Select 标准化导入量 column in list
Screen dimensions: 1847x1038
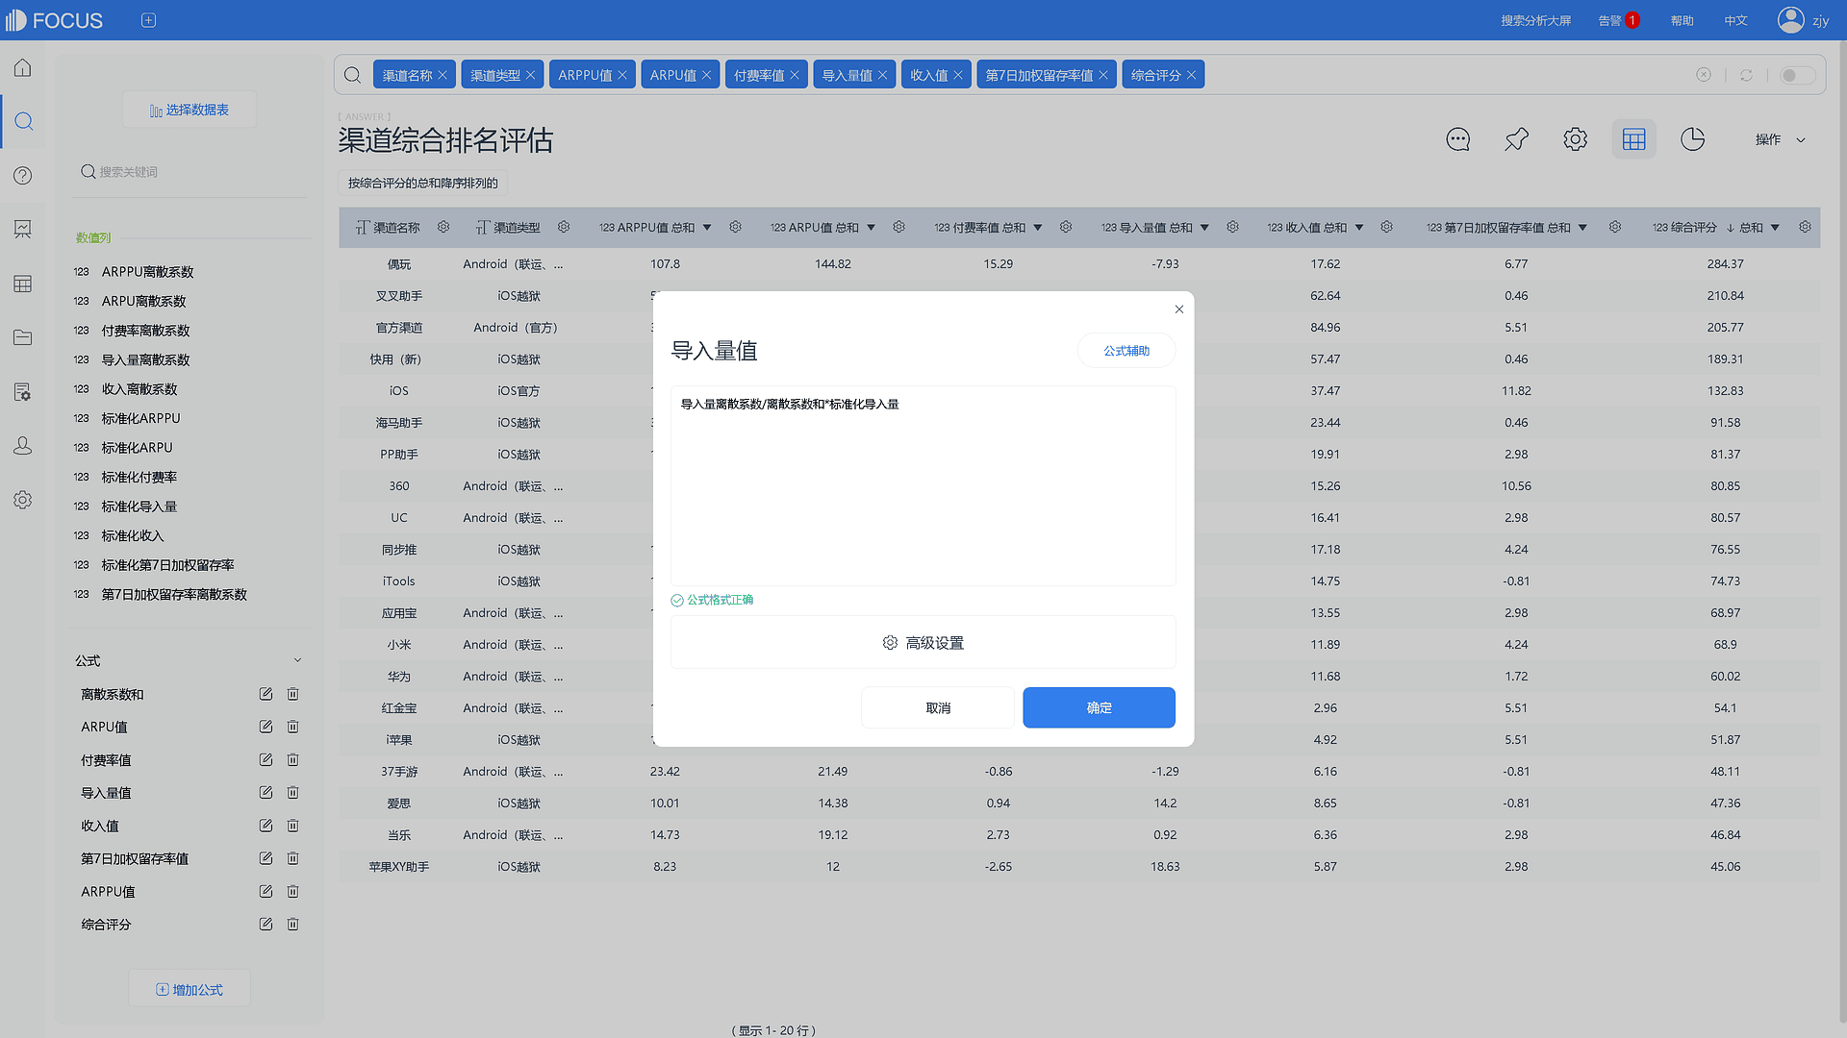coord(139,507)
